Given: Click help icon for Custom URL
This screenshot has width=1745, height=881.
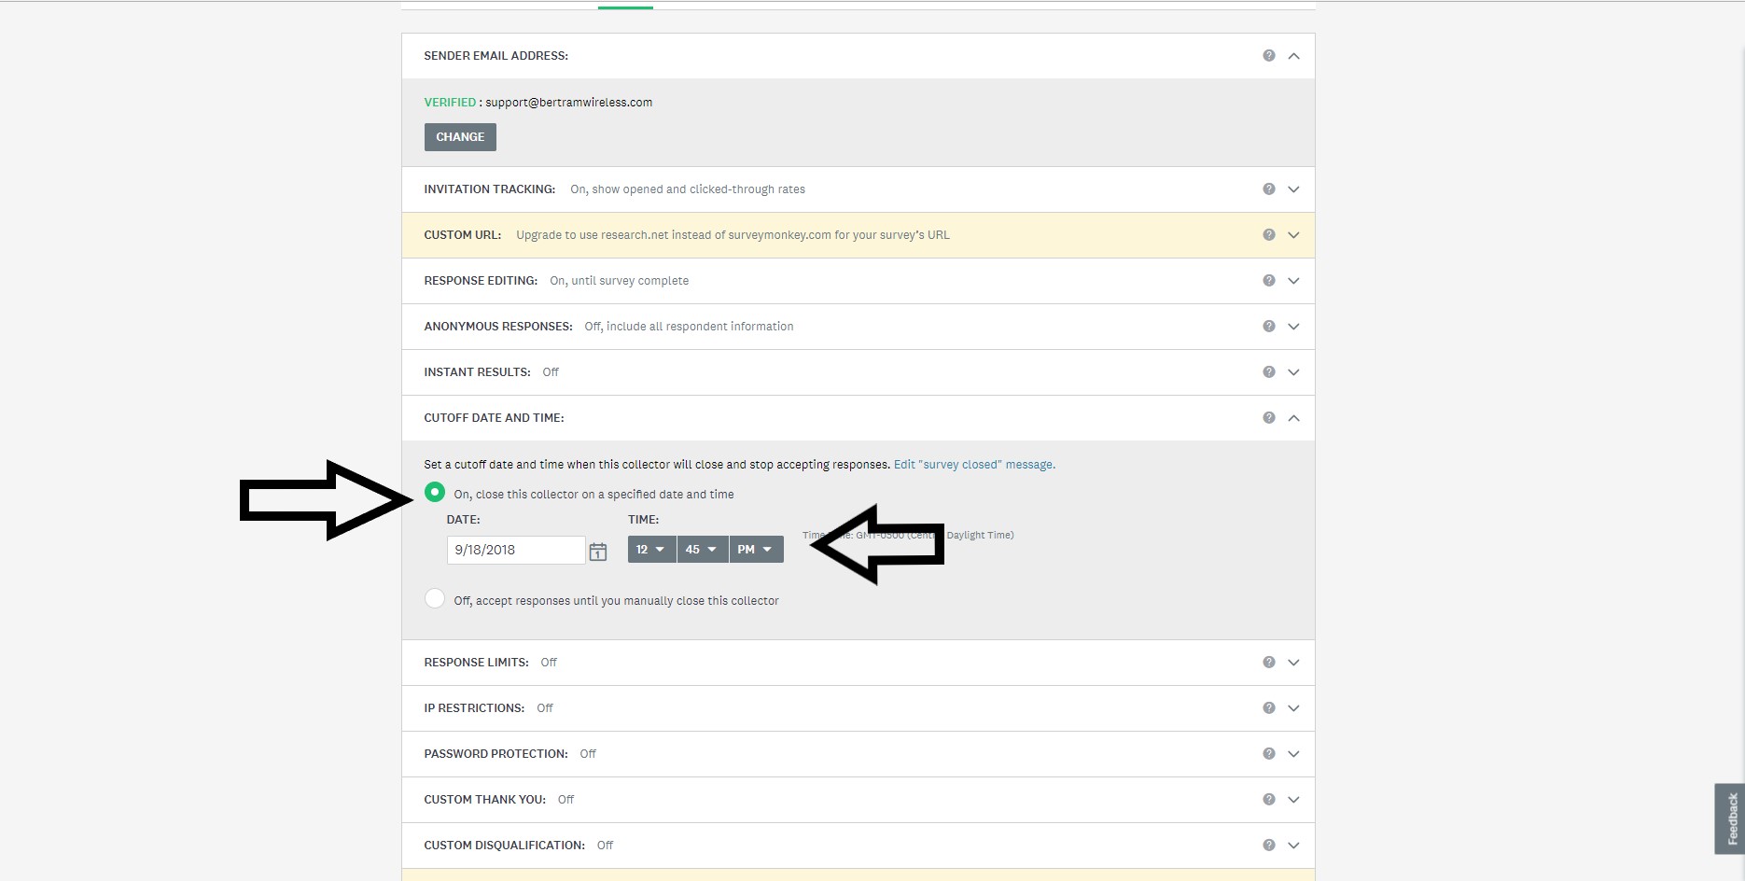Looking at the screenshot, I should coord(1268,235).
